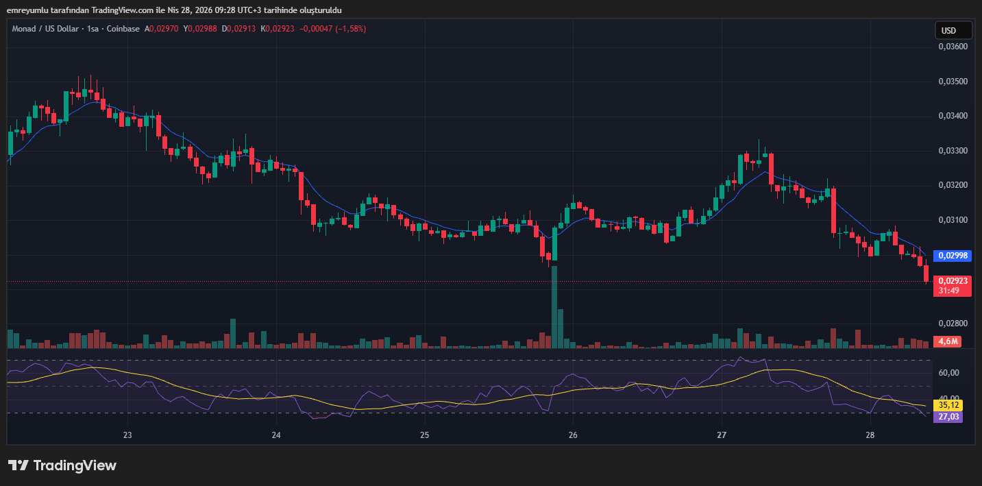Open the USD currency selector

click(953, 30)
